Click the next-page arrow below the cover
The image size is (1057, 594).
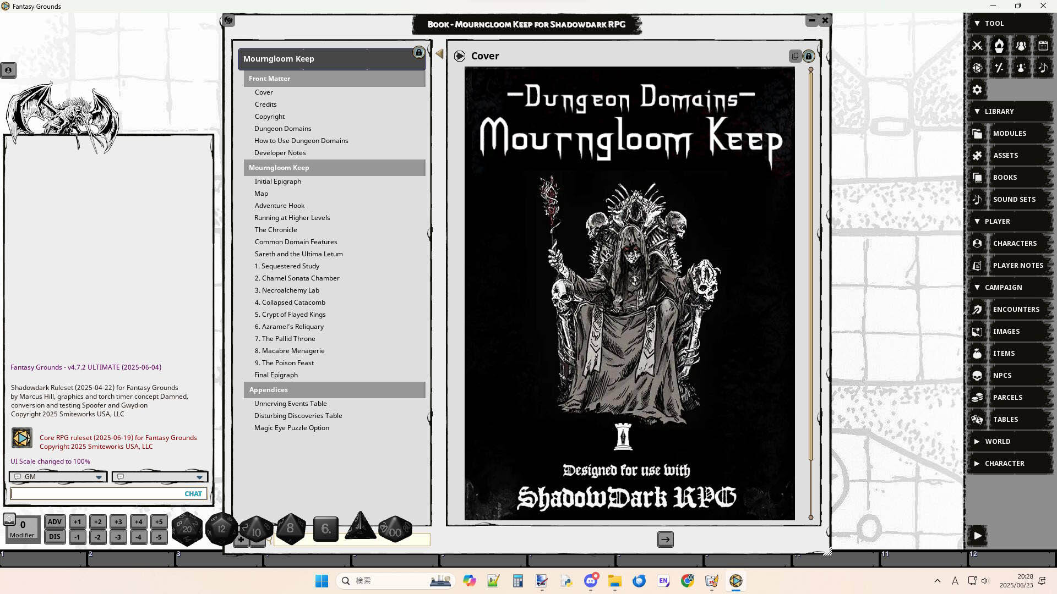(665, 540)
